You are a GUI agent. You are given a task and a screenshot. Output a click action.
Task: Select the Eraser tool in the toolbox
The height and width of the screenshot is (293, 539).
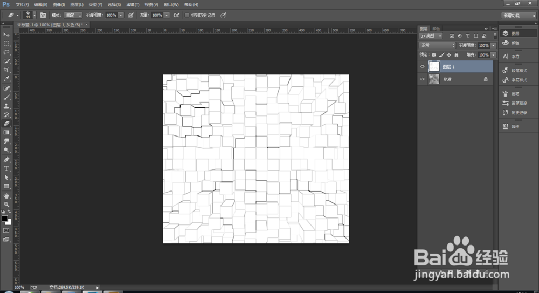tap(6, 124)
